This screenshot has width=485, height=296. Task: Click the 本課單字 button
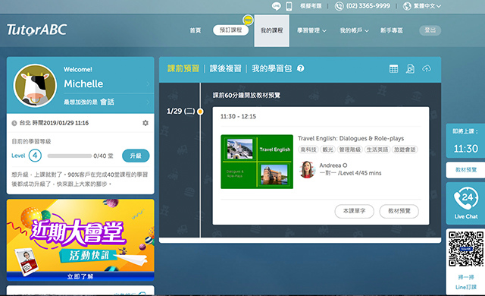(354, 211)
